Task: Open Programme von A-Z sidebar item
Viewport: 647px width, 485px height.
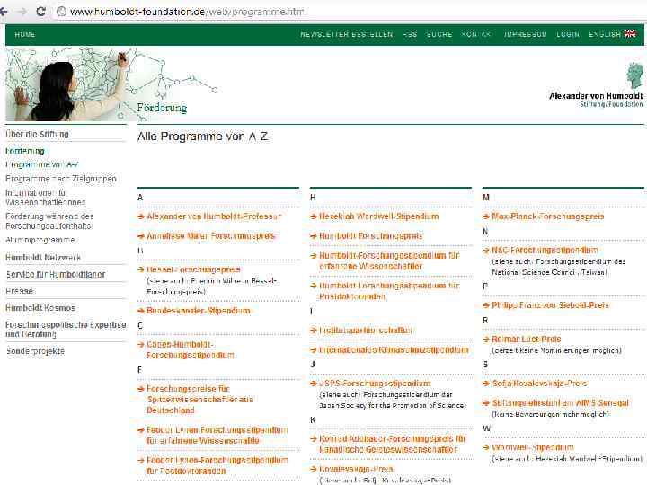Action: click(41, 164)
